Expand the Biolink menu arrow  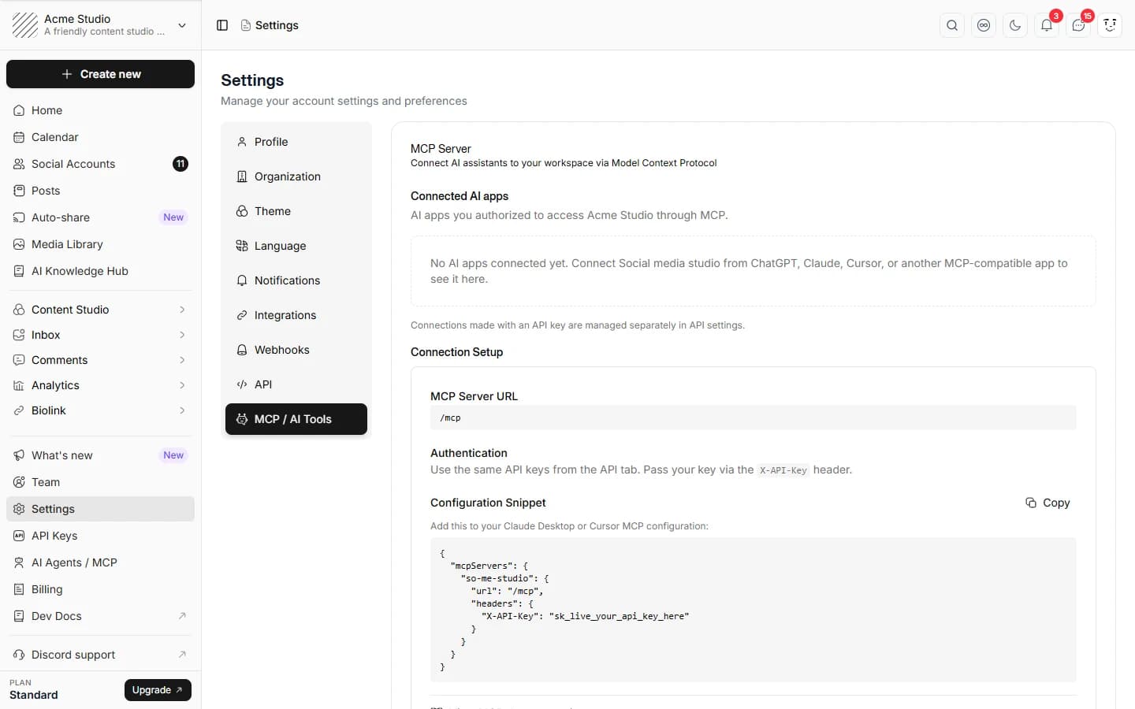click(182, 410)
